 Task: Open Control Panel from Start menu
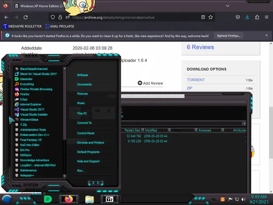pos(86,133)
